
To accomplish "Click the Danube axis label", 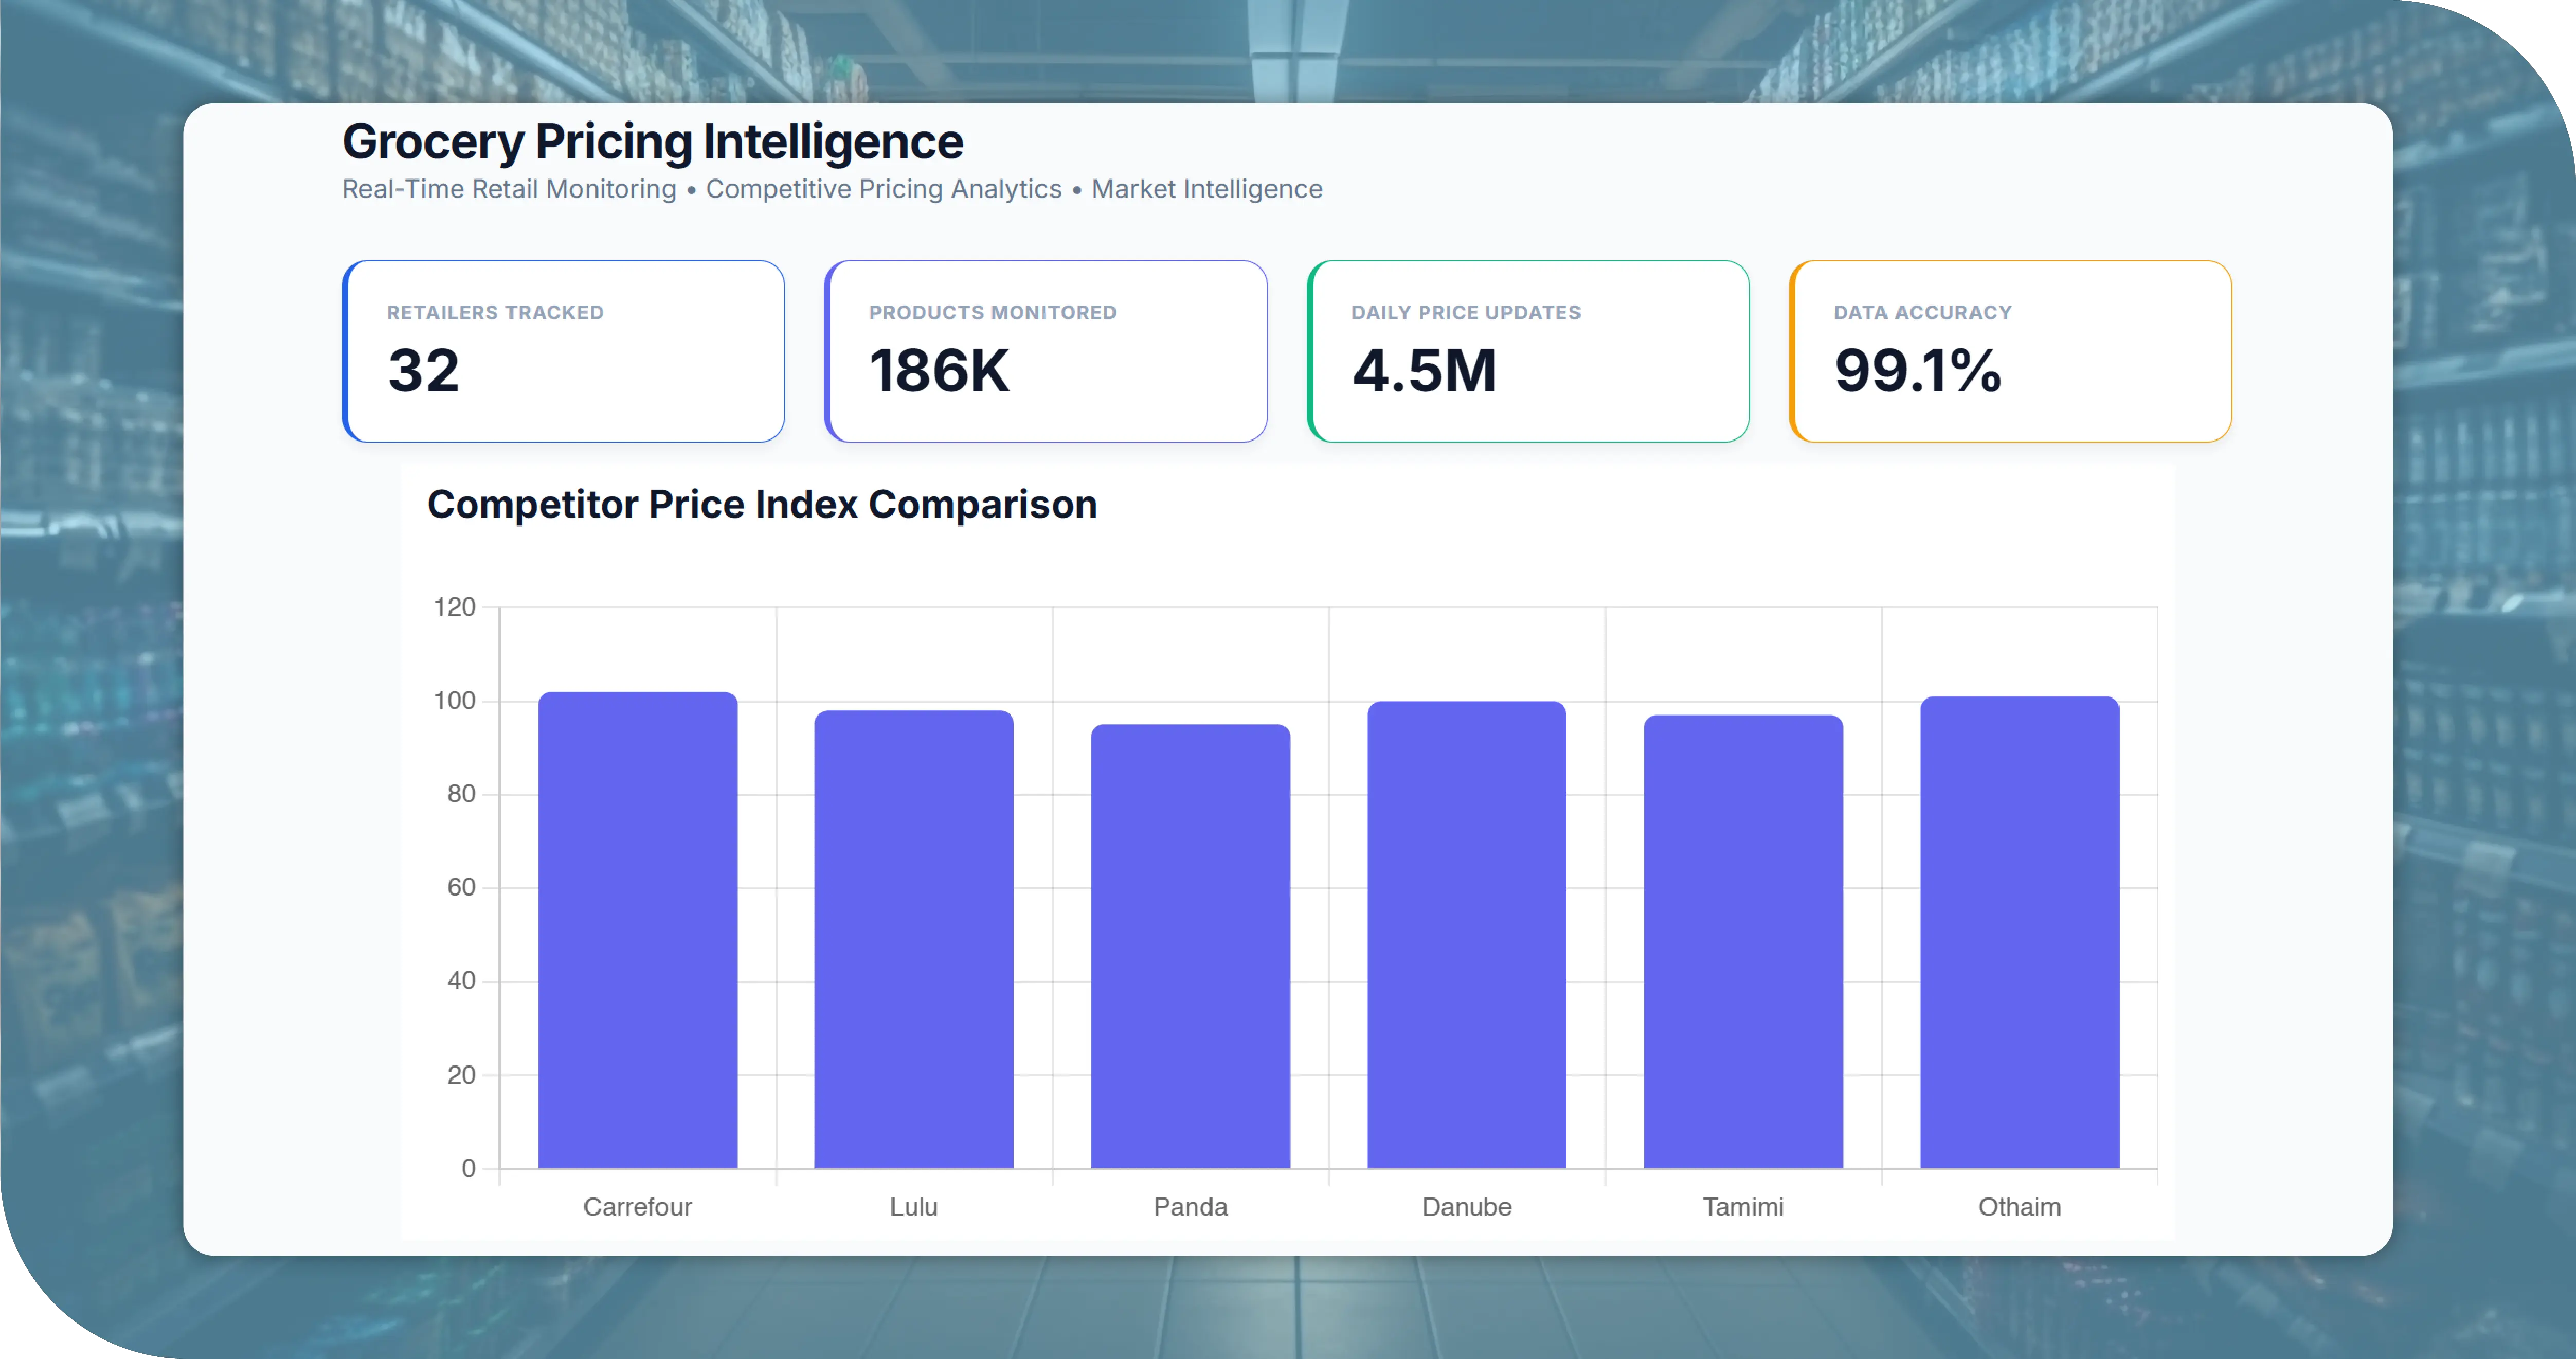I will pos(1467,1207).
